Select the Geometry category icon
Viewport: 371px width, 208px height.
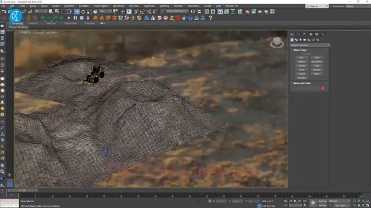292,40
